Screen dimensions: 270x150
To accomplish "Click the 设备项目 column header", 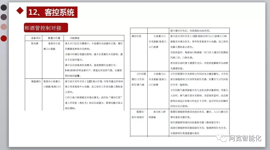I will [36, 38].
